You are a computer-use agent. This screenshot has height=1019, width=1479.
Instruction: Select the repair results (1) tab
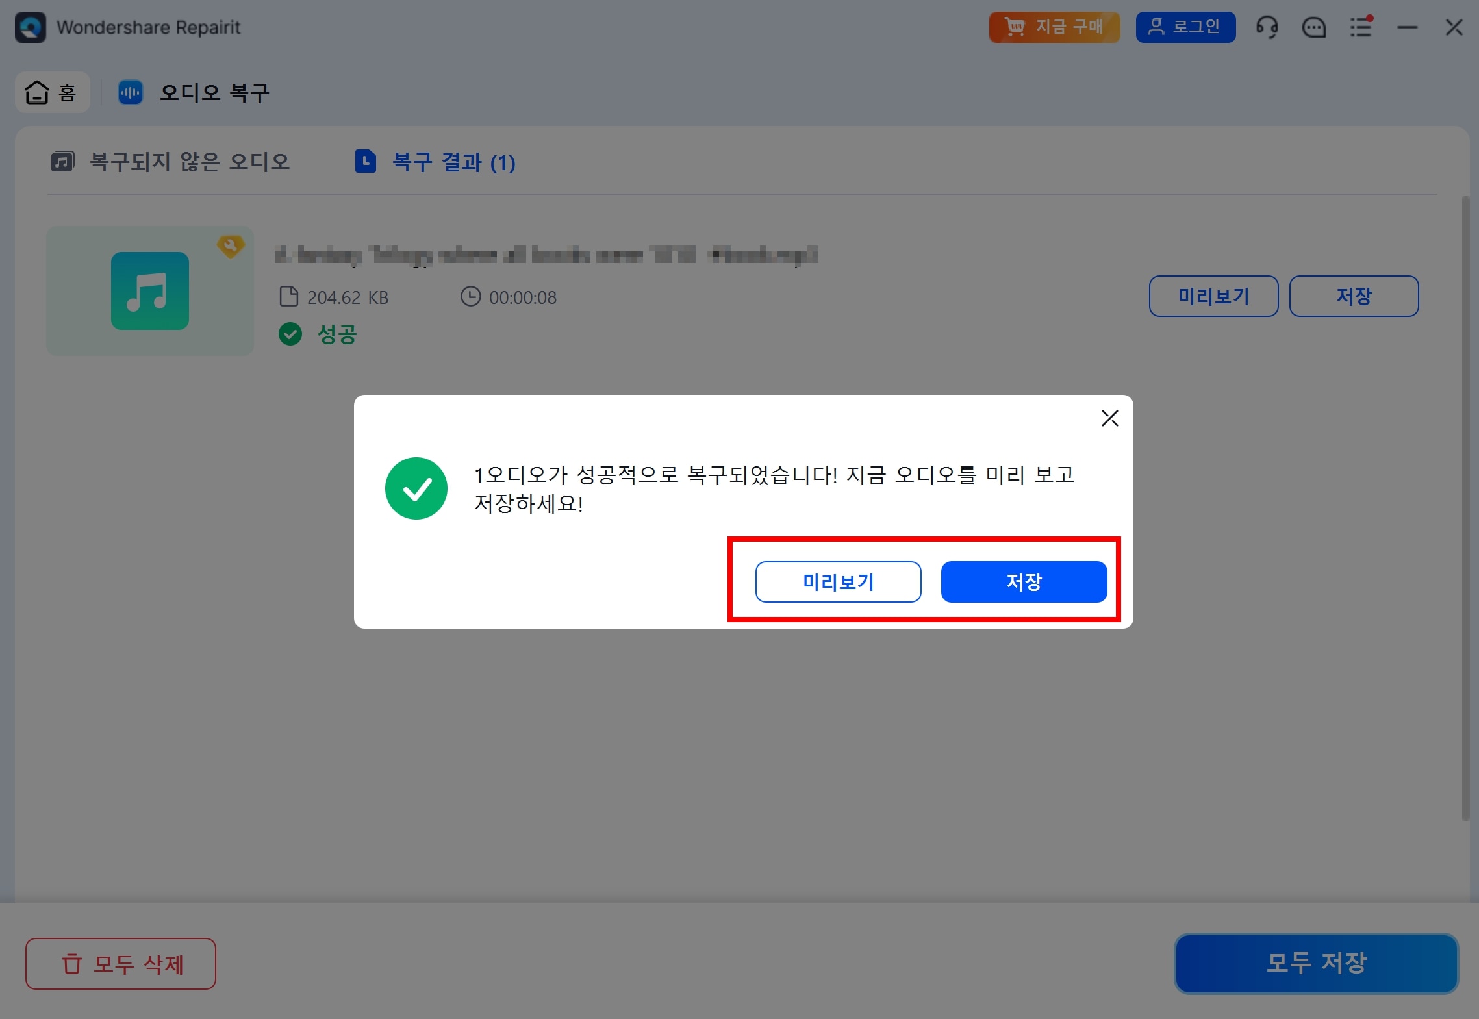(x=436, y=162)
